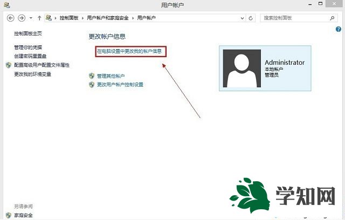
Task: Select 用户帐户和家庭安全 in the breadcrumb
Action: (x=108, y=18)
